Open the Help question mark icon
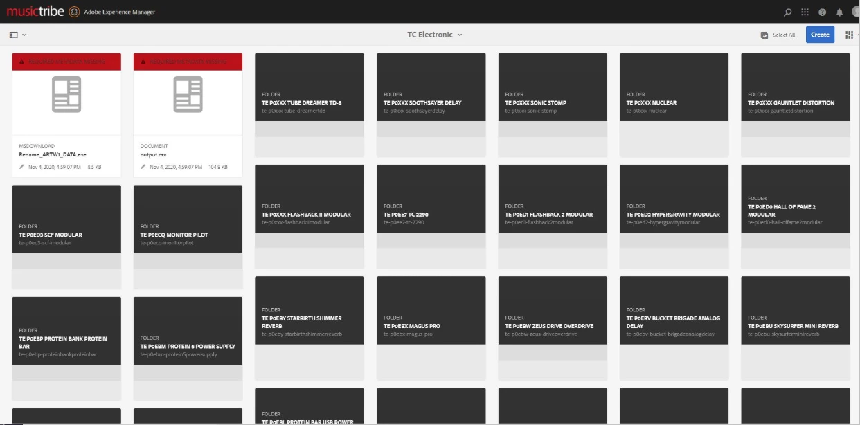 [822, 12]
